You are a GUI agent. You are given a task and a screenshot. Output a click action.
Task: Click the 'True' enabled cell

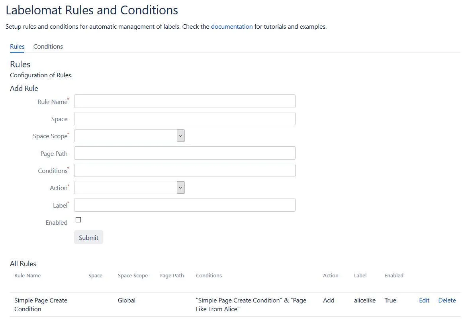[x=390, y=300]
